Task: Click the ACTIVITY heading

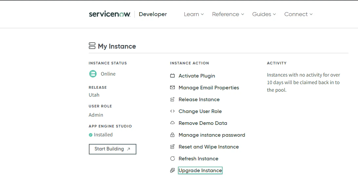Action: [x=277, y=63]
